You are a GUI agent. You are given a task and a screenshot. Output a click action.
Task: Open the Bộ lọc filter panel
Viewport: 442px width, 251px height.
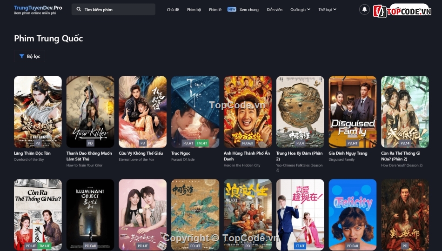(30, 56)
